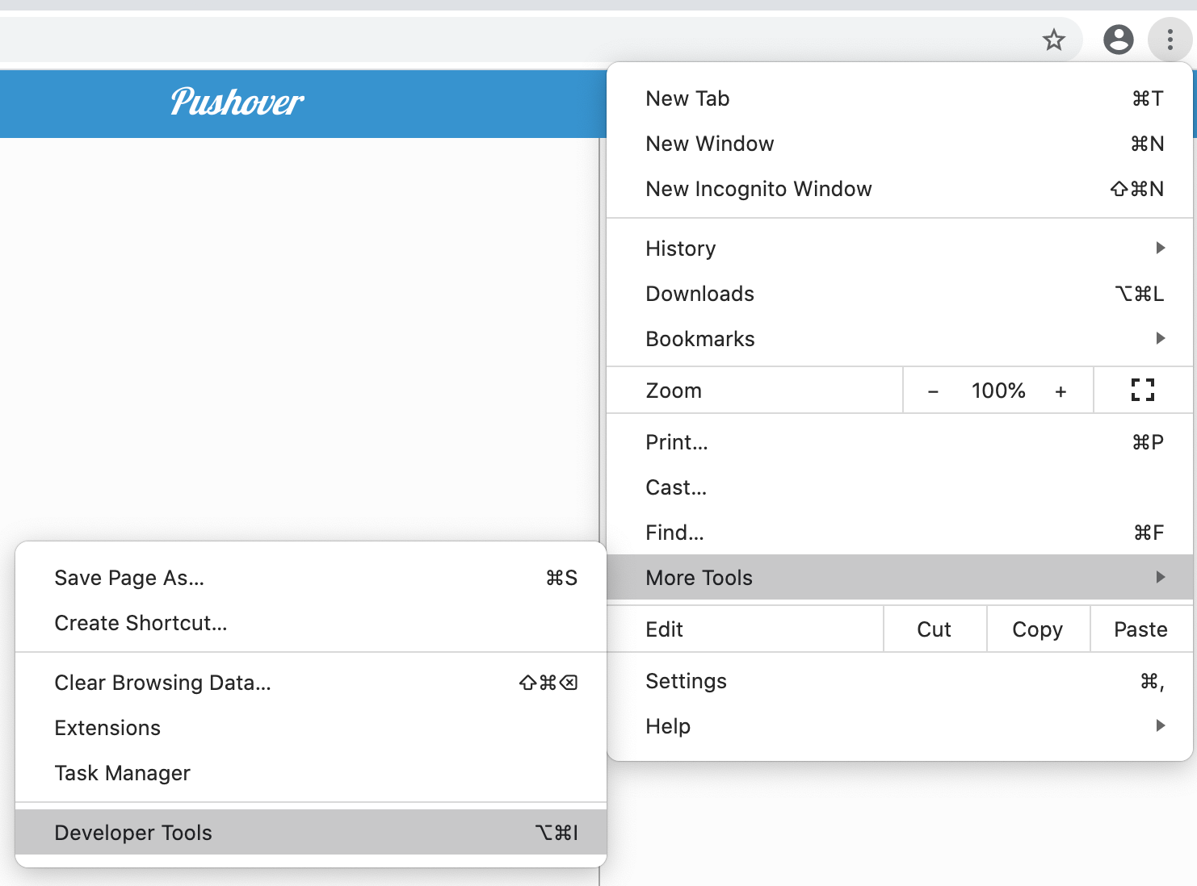The width and height of the screenshot is (1197, 886).
Task: Click the Cut button in Edit row
Action: click(x=934, y=629)
